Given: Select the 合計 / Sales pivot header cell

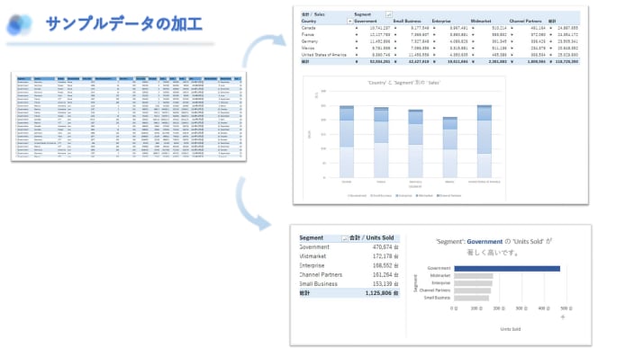Looking at the screenshot, I should pyautogui.click(x=312, y=14).
